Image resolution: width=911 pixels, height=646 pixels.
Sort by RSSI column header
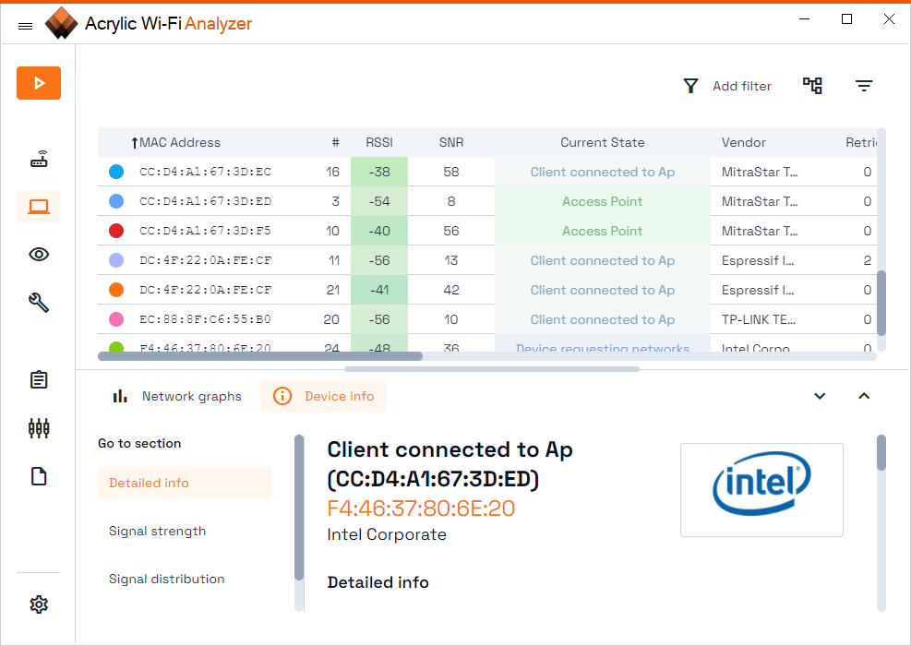coord(379,142)
